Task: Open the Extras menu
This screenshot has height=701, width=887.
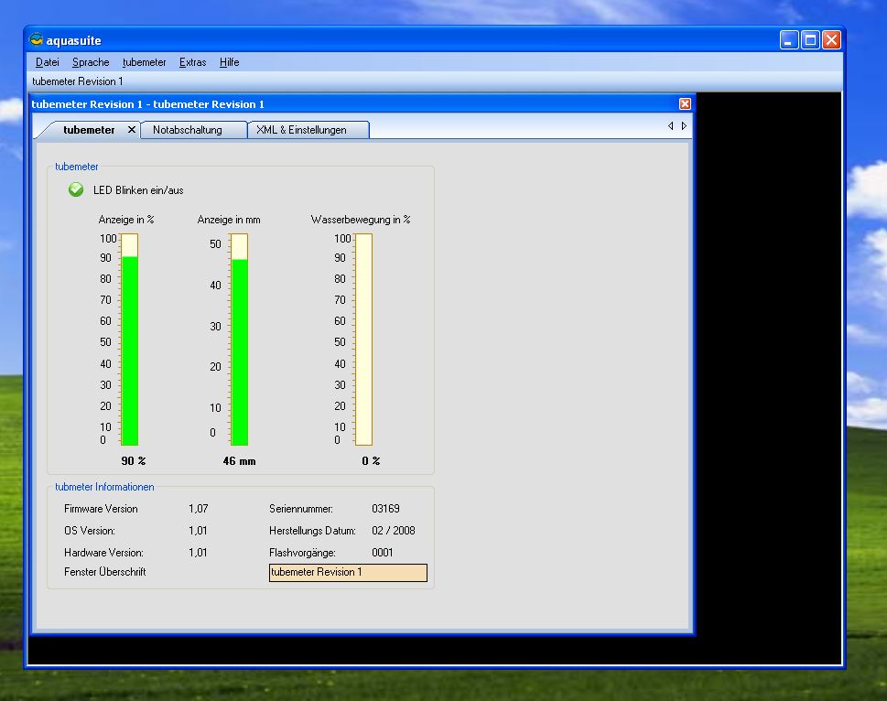Action: [x=192, y=62]
